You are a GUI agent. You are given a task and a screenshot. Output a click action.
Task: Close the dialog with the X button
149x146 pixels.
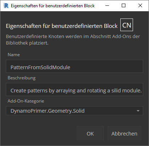pos(140,5)
